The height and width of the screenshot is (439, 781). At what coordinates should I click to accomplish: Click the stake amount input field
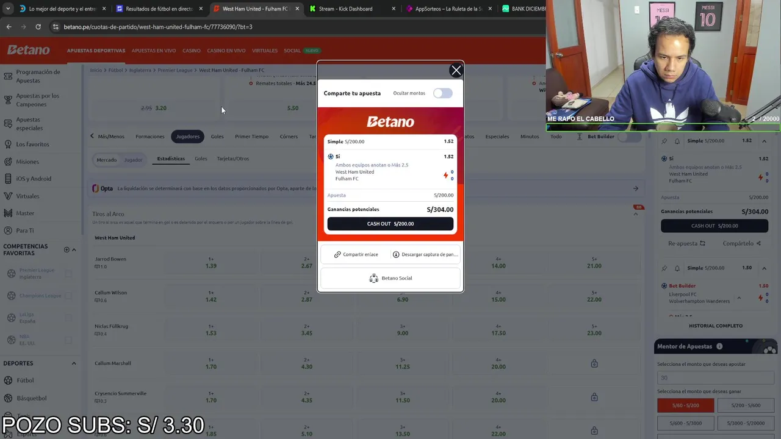click(714, 377)
